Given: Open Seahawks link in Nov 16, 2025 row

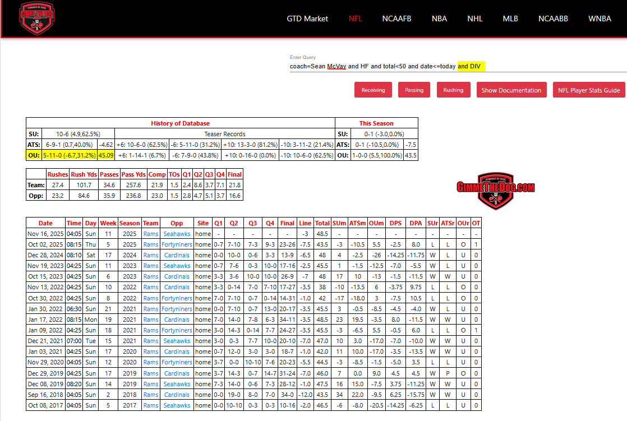Looking at the screenshot, I should [177, 234].
